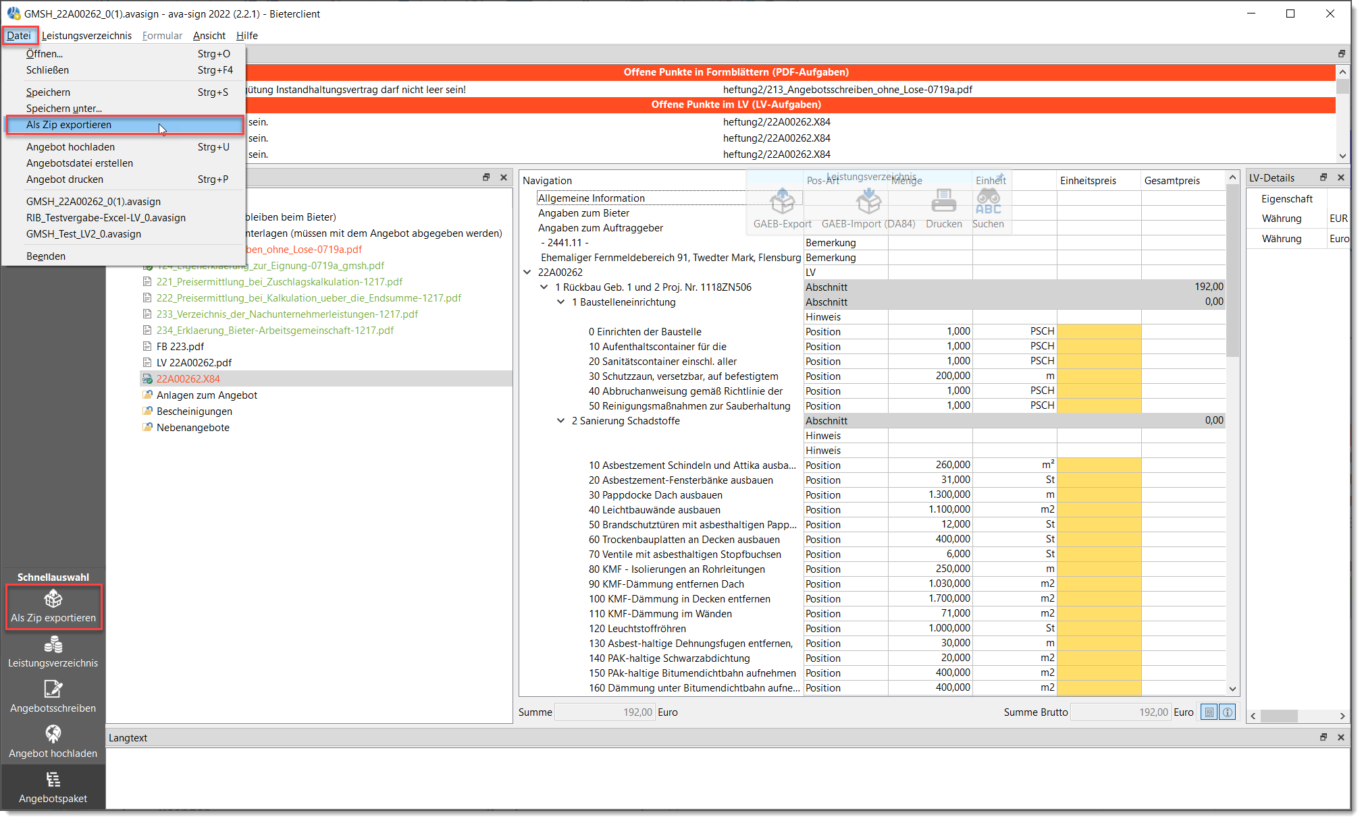Close the document tree panel
The height and width of the screenshot is (821, 1362).
coord(504,177)
